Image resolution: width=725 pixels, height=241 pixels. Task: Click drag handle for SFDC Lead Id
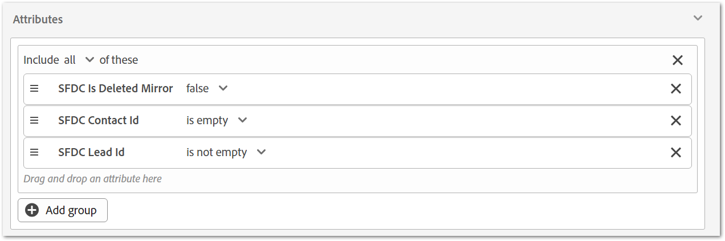[x=34, y=152]
